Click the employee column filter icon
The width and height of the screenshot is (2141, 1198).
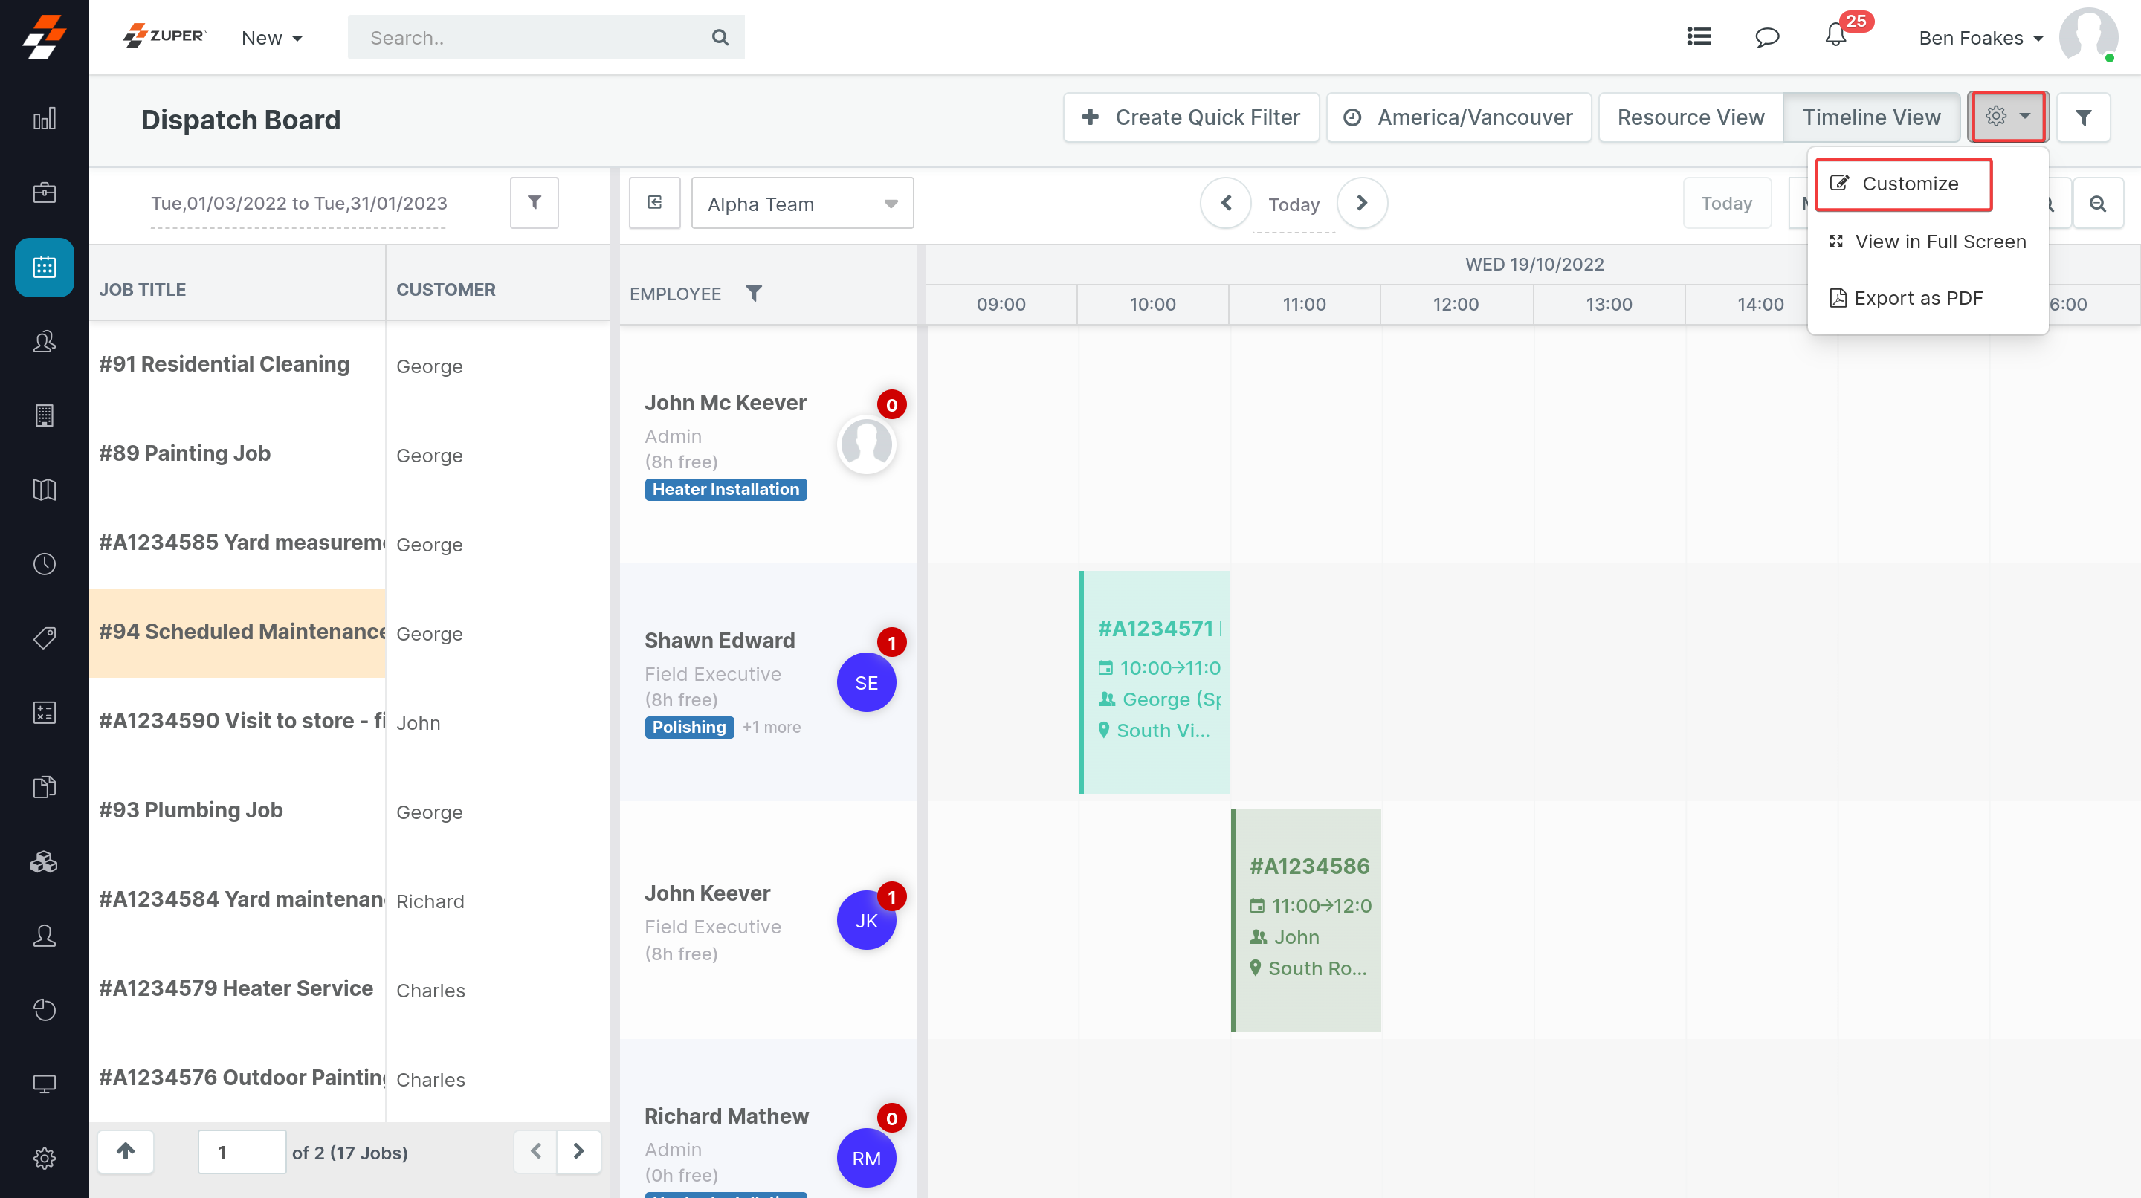(753, 294)
